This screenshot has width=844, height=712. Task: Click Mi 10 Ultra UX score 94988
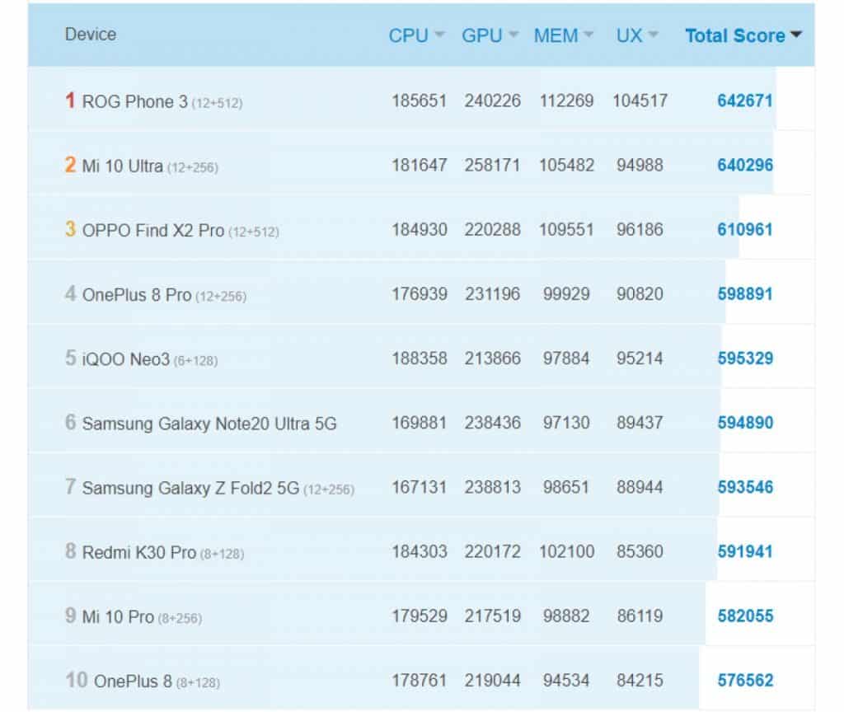click(640, 165)
